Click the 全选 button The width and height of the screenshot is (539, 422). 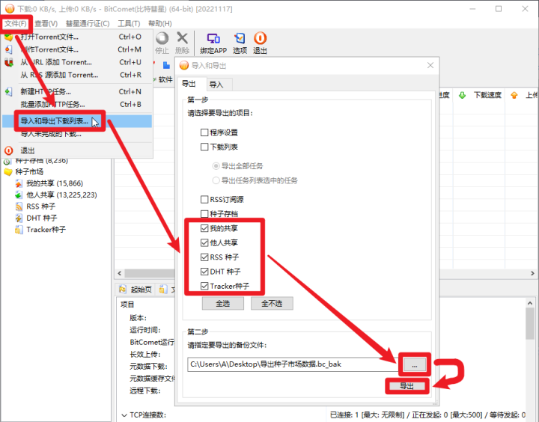point(223,304)
